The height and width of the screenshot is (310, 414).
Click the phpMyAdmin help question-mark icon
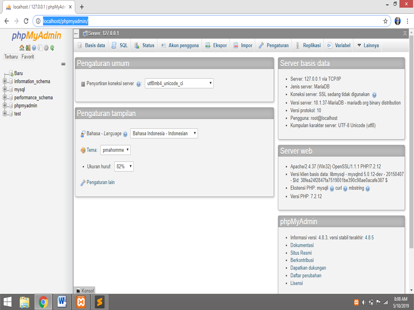34,48
